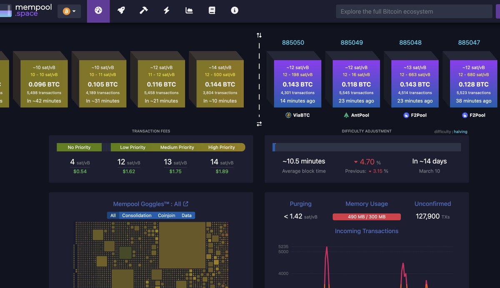The width and height of the screenshot is (500, 288).
Task: Toggle the swap arrows below the chain divider
Action: click(259, 124)
